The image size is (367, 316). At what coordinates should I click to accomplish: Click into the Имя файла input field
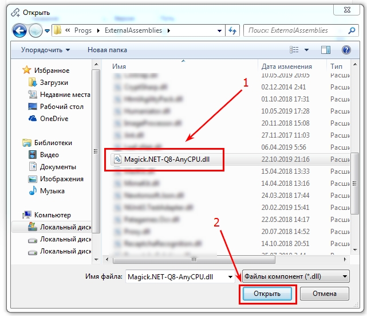coord(177,277)
